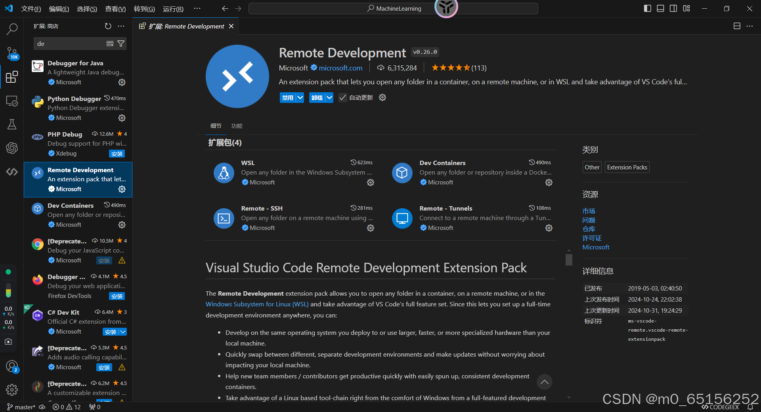The width and height of the screenshot is (761, 412).
Task: Open extensions view more actions menu
Action: click(121, 26)
